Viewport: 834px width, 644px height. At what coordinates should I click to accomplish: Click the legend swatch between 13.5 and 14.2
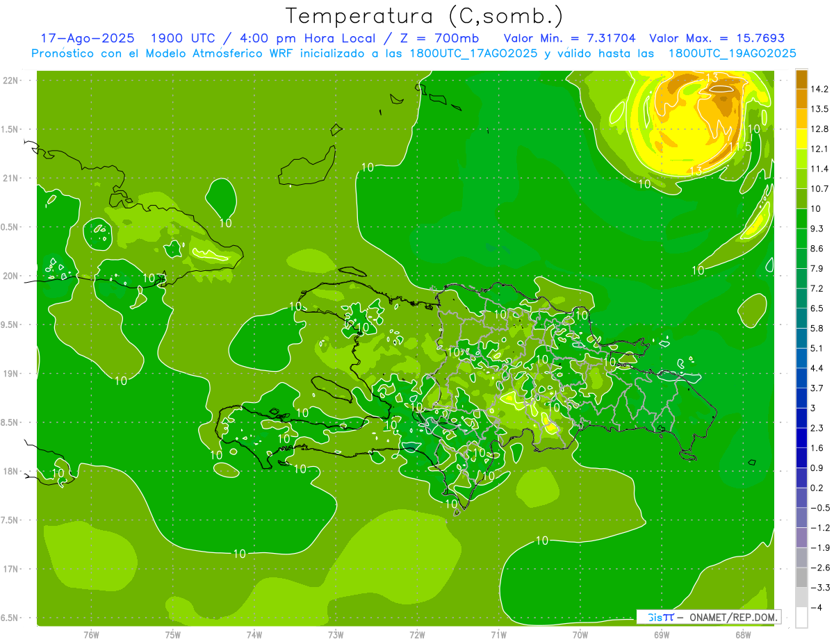point(801,99)
